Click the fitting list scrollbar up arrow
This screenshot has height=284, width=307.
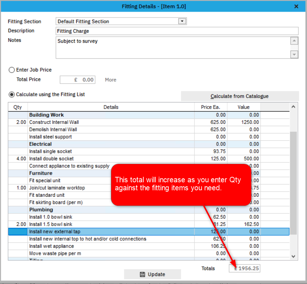(293, 106)
